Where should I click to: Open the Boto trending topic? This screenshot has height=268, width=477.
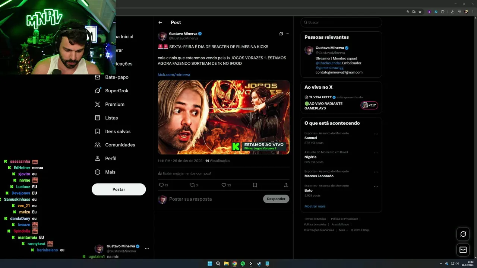coord(309,191)
